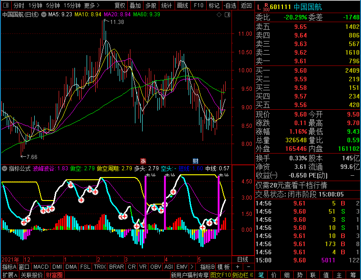The width and height of the screenshot is (361, 280).
Task: Select the 5分钟 period
Action: pos(53,5)
